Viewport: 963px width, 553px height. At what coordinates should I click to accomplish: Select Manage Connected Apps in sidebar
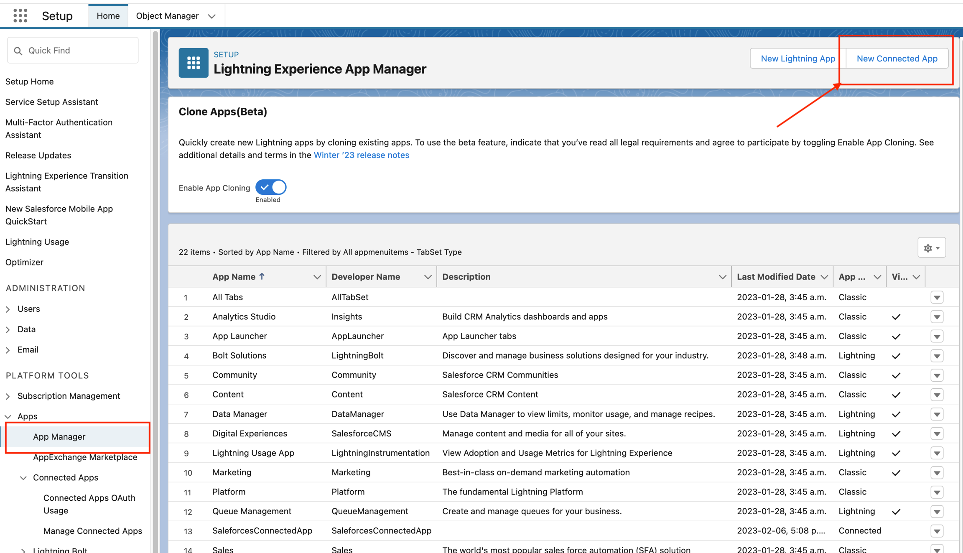click(x=92, y=531)
